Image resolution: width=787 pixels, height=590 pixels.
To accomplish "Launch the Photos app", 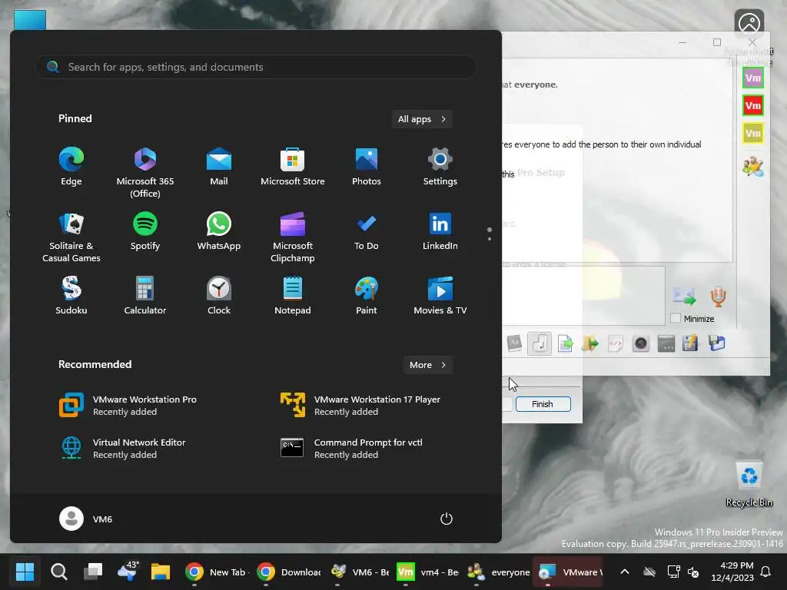I will (367, 167).
